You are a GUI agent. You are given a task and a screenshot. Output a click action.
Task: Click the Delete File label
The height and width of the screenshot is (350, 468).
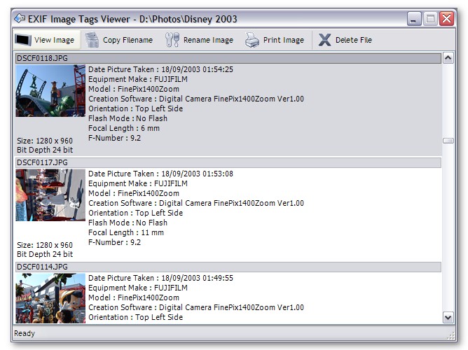353,40
